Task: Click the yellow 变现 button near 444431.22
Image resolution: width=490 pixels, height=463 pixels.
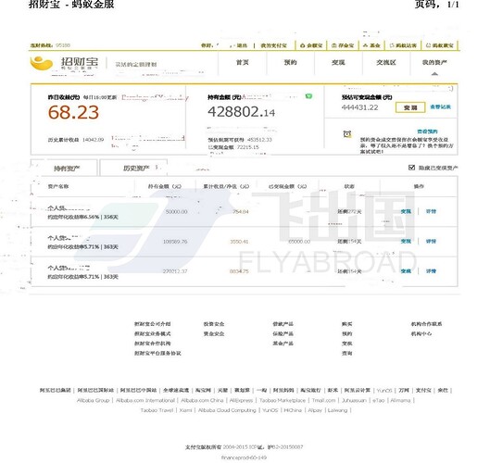Action: point(410,107)
